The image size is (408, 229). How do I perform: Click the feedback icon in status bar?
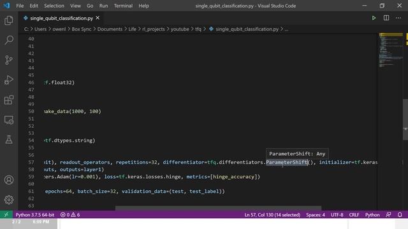(388, 215)
